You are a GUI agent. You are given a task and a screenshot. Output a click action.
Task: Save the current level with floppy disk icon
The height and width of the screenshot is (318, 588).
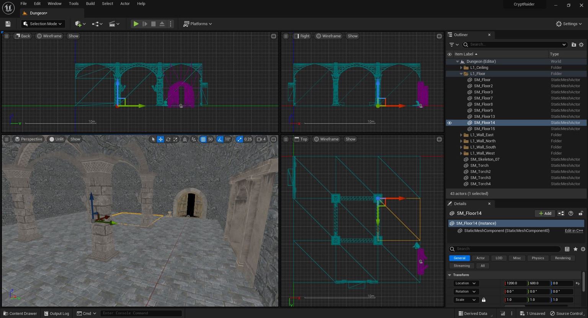pyautogui.click(x=8, y=24)
